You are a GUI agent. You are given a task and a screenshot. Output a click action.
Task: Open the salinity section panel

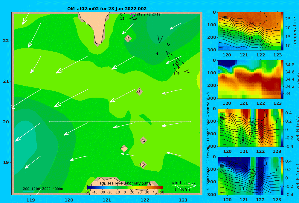[249, 79]
